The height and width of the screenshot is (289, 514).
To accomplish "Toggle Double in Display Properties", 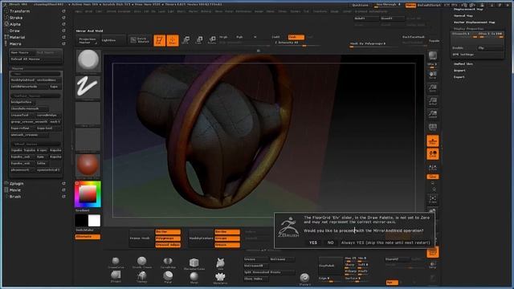I will click(x=463, y=48).
